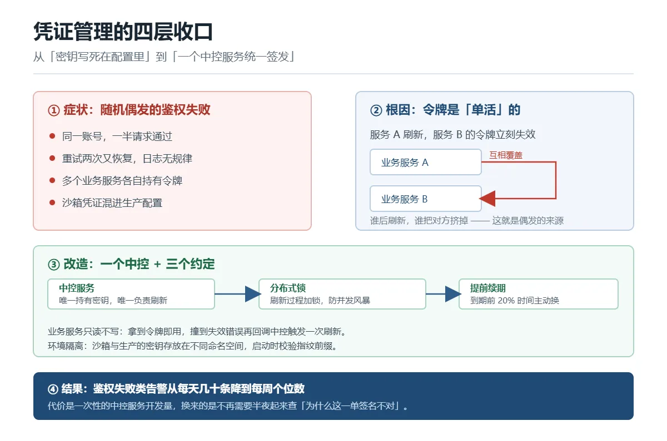
Task: Click bullet text 沙箱凭证混进生产配置
Action: pos(112,203)
